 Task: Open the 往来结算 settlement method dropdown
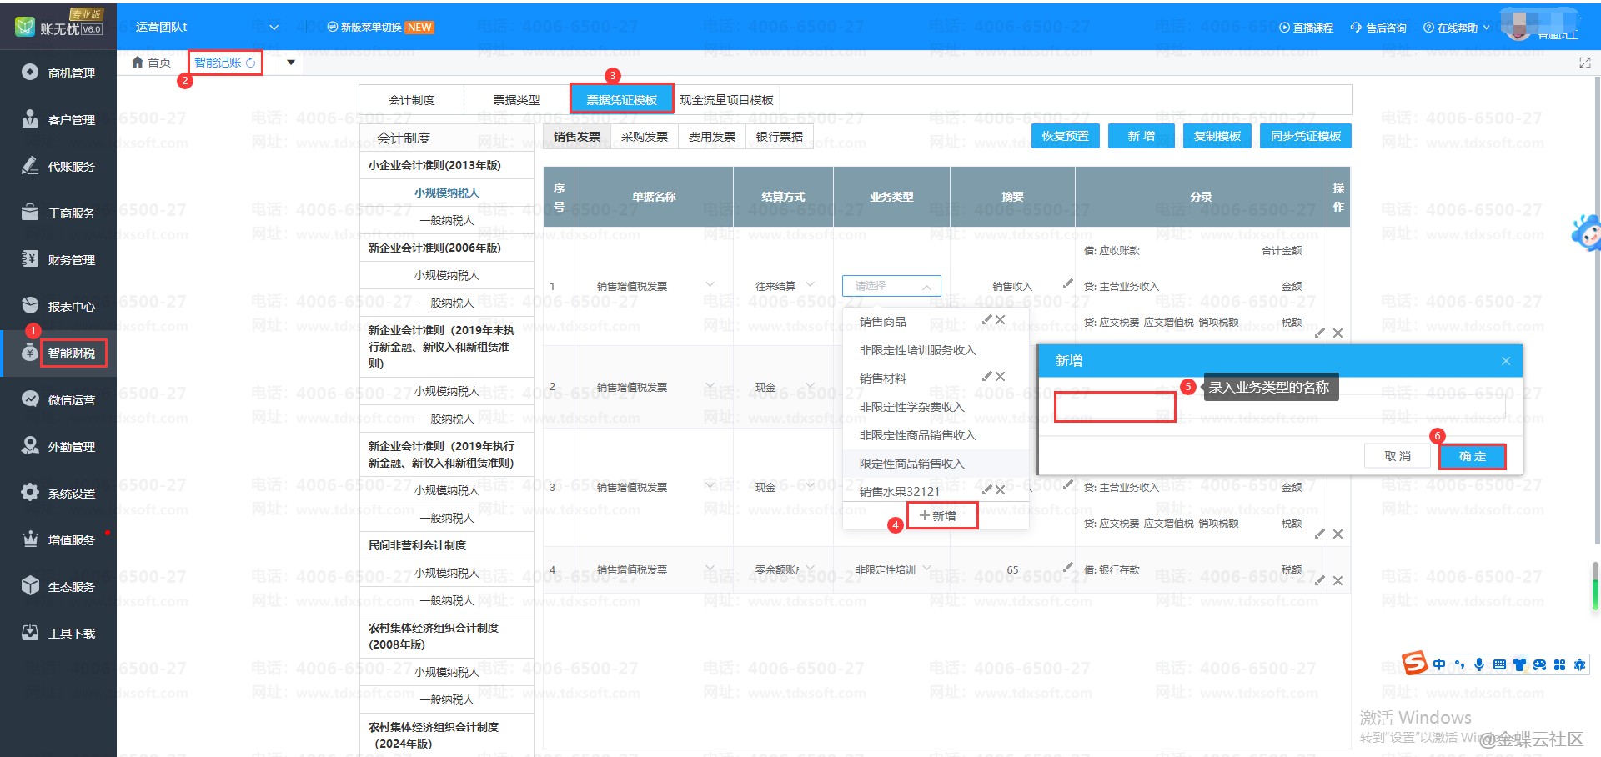[x=810, y=285]
